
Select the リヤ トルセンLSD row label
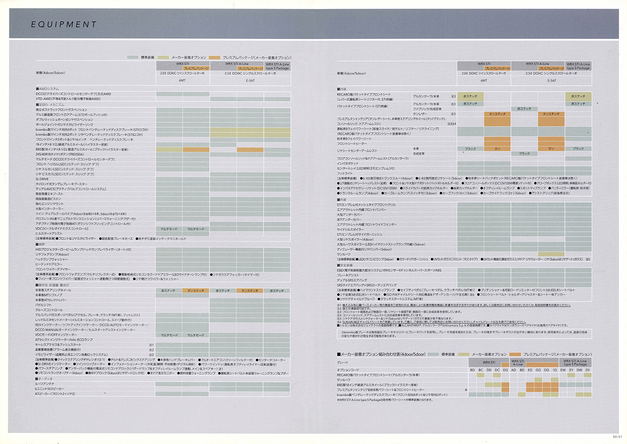coord(65,169)
